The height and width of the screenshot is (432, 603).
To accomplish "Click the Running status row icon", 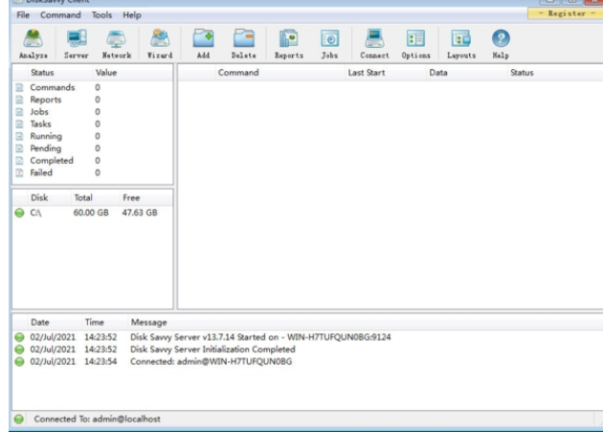I will point(19,136).
